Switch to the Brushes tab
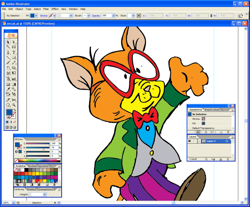The width and height of the screenshot is (250, 207). pos(32,166)
